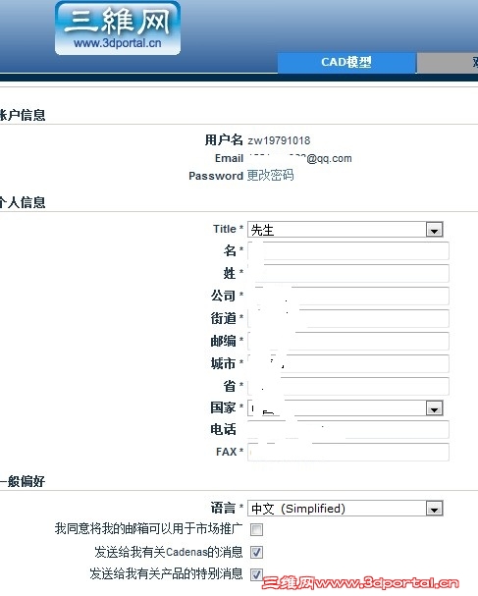
Task: Uncheck 发送给我有关产品的特别消息 checkbox
Action: point(256,574)
